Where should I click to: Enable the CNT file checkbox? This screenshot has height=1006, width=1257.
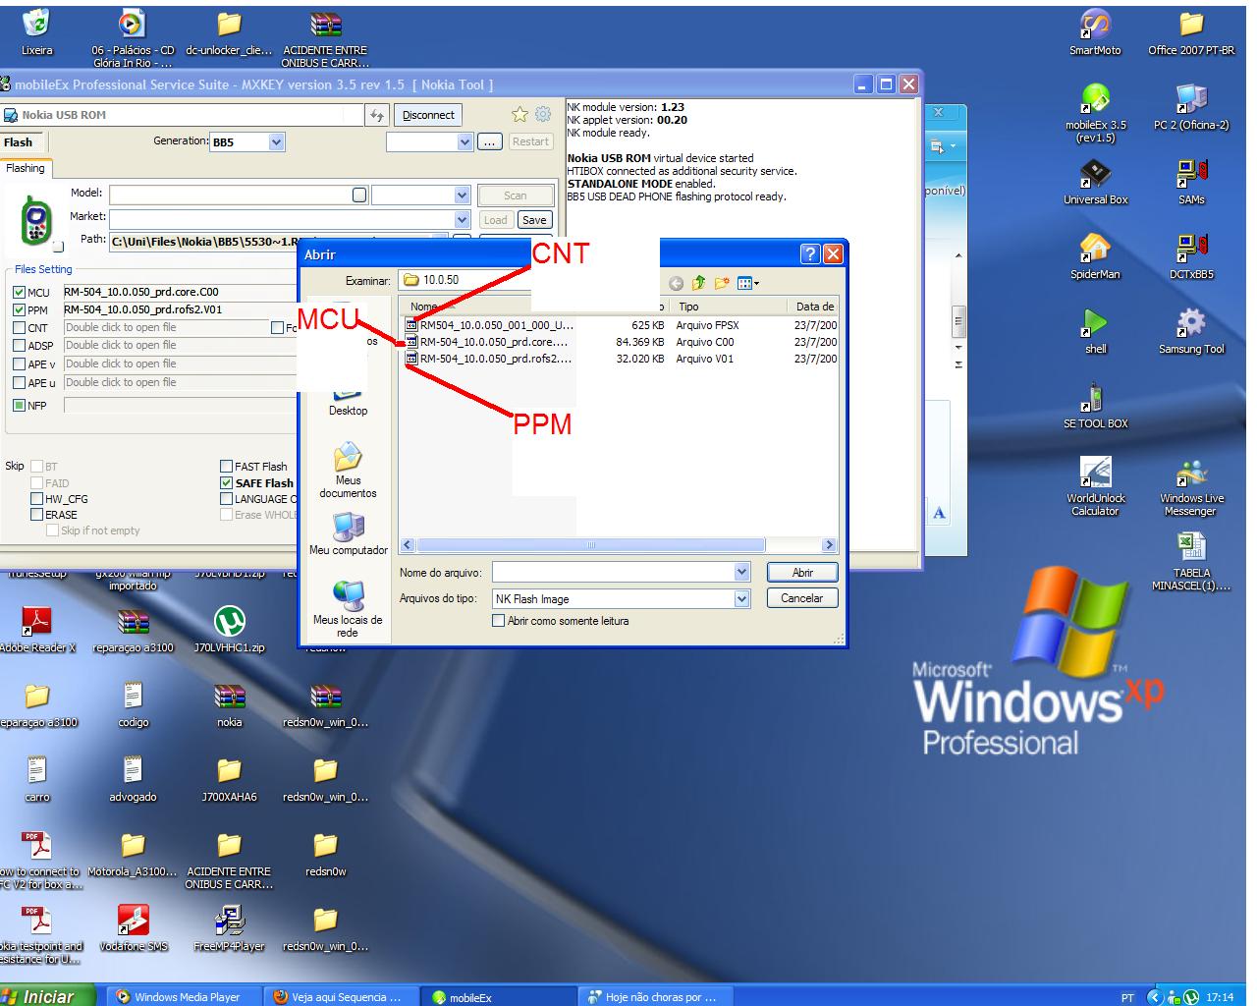[x=19, y=328]
